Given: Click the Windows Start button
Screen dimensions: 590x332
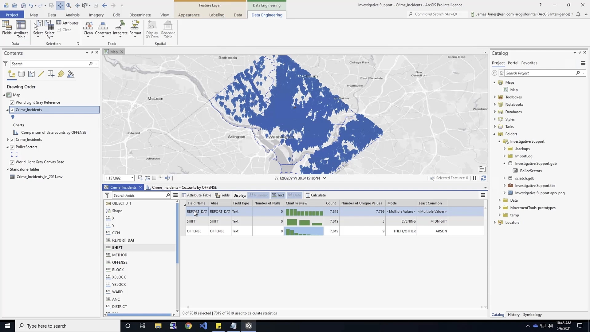Looking at the screenshot, I should [7, 326].
